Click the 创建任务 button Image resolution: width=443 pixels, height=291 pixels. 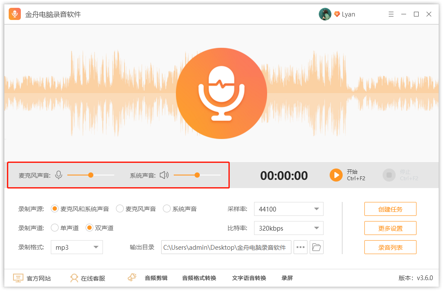tap(390, 208)
